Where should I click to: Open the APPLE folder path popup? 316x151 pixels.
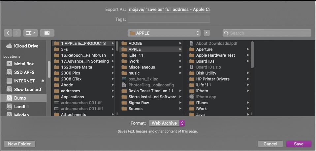coord(165,33)
